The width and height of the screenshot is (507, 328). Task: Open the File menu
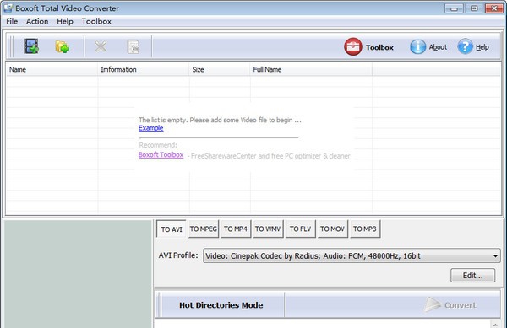[12, 21]
